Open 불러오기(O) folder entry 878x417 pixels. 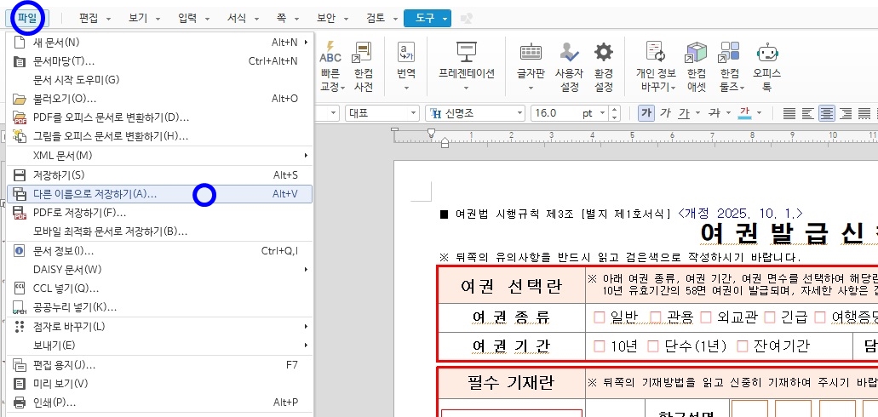pyautogui.click(x=159, y=99)
